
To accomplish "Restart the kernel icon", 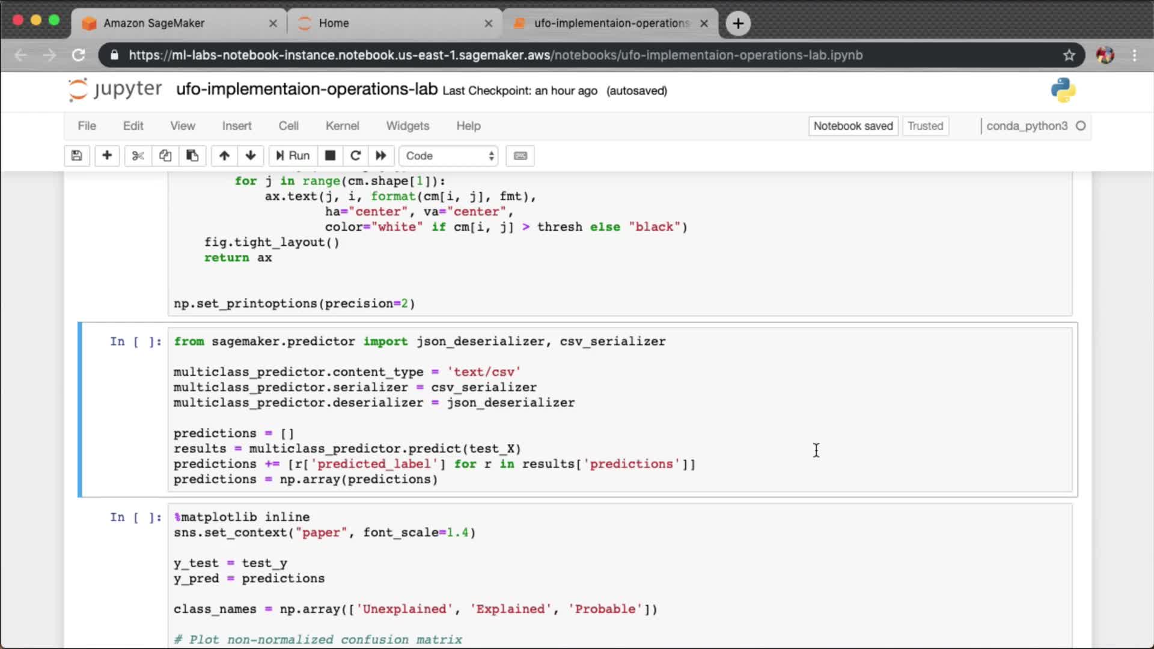I will 355,156.
